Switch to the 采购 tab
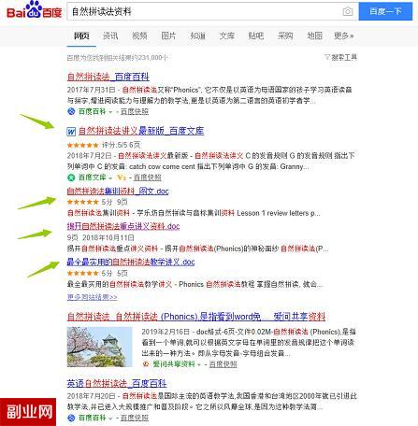Viewport: 418px width, 426px height. coord(285,35)
